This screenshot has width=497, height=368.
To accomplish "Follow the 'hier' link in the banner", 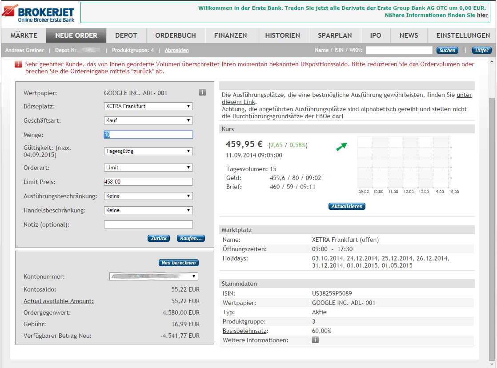I will pyautogui.click(x=482, y=15).
